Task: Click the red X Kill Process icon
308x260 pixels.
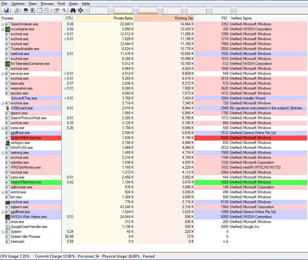Action: 64,10
